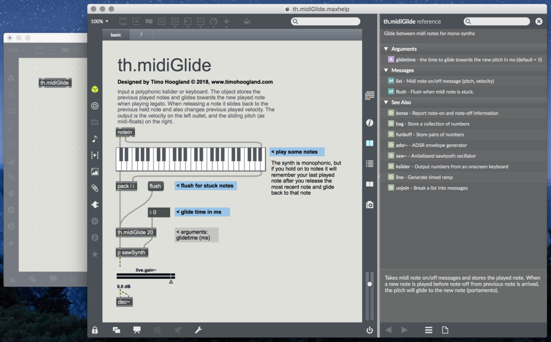Click the reference list menu icon

click(x=429, y=330)
